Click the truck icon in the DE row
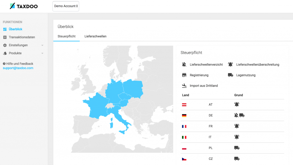The height and width of the screenshot is (165, 293). [242, 115]
